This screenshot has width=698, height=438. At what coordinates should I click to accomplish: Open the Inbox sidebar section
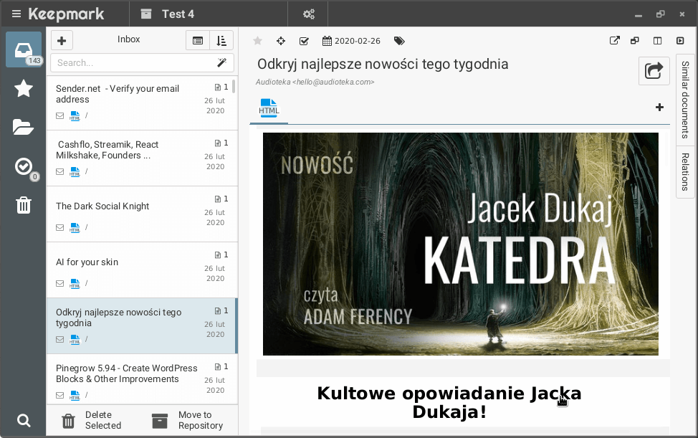[24, 49]
